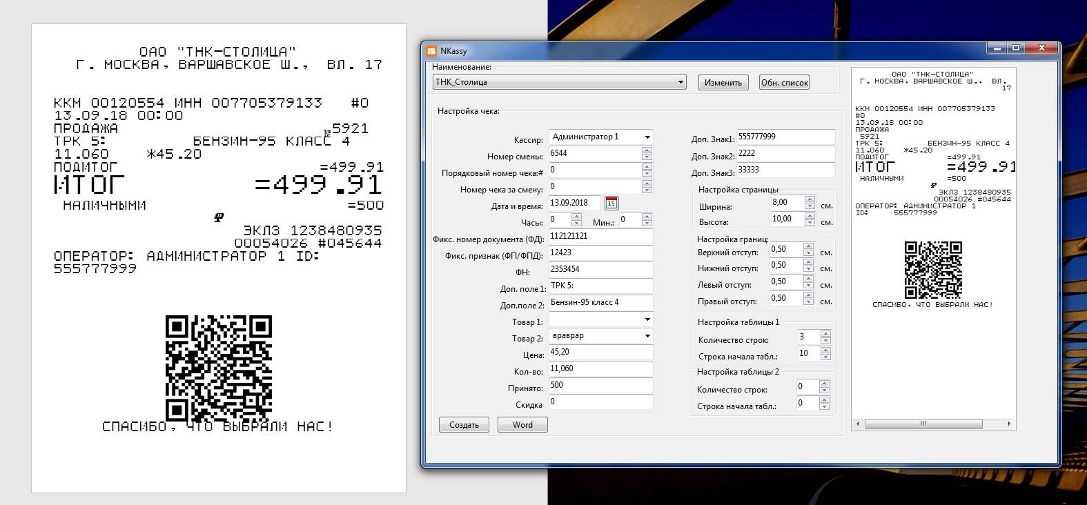Minimize the NKassy window
This screenshot has width=1087, height=505.
click(x=997, y=48)
